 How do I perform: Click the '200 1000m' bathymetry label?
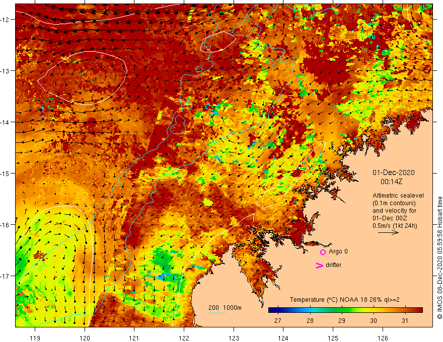click(225, 308)
